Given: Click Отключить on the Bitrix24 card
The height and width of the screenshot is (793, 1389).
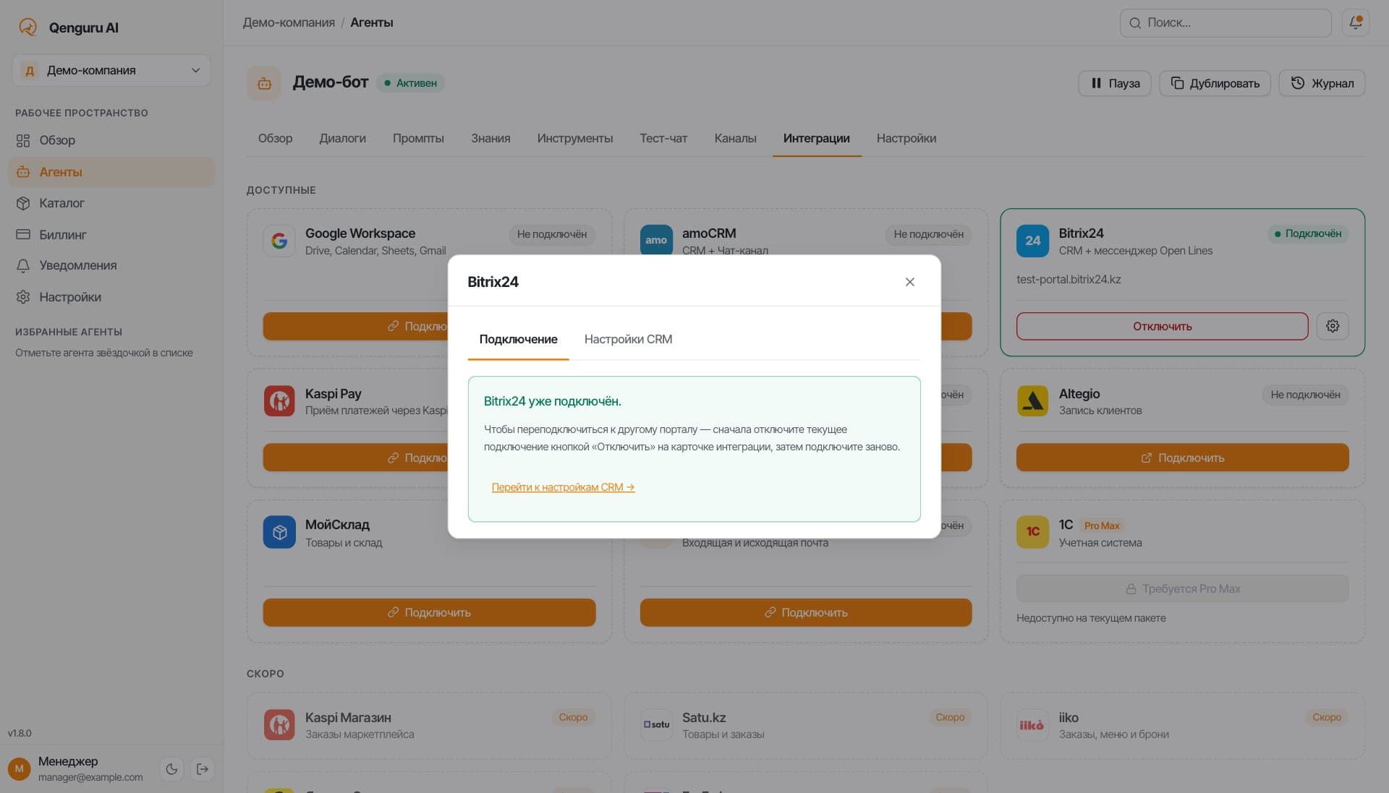Looking at the screenshot, I should click(x=1162, y=327).
